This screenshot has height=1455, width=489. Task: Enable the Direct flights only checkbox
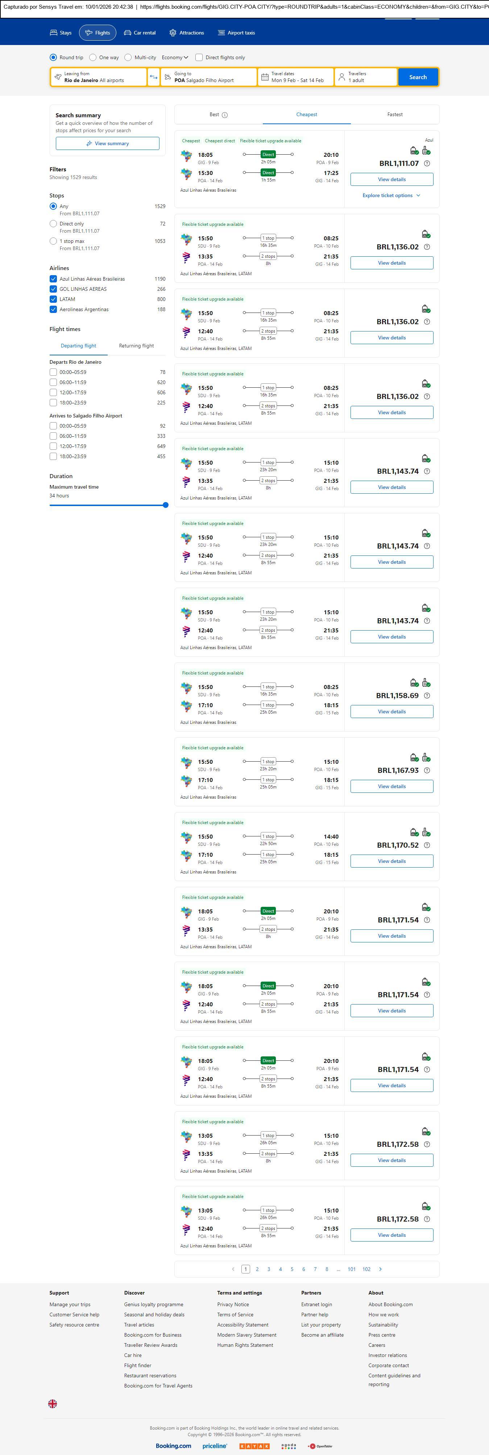click(x=199, y=58)
